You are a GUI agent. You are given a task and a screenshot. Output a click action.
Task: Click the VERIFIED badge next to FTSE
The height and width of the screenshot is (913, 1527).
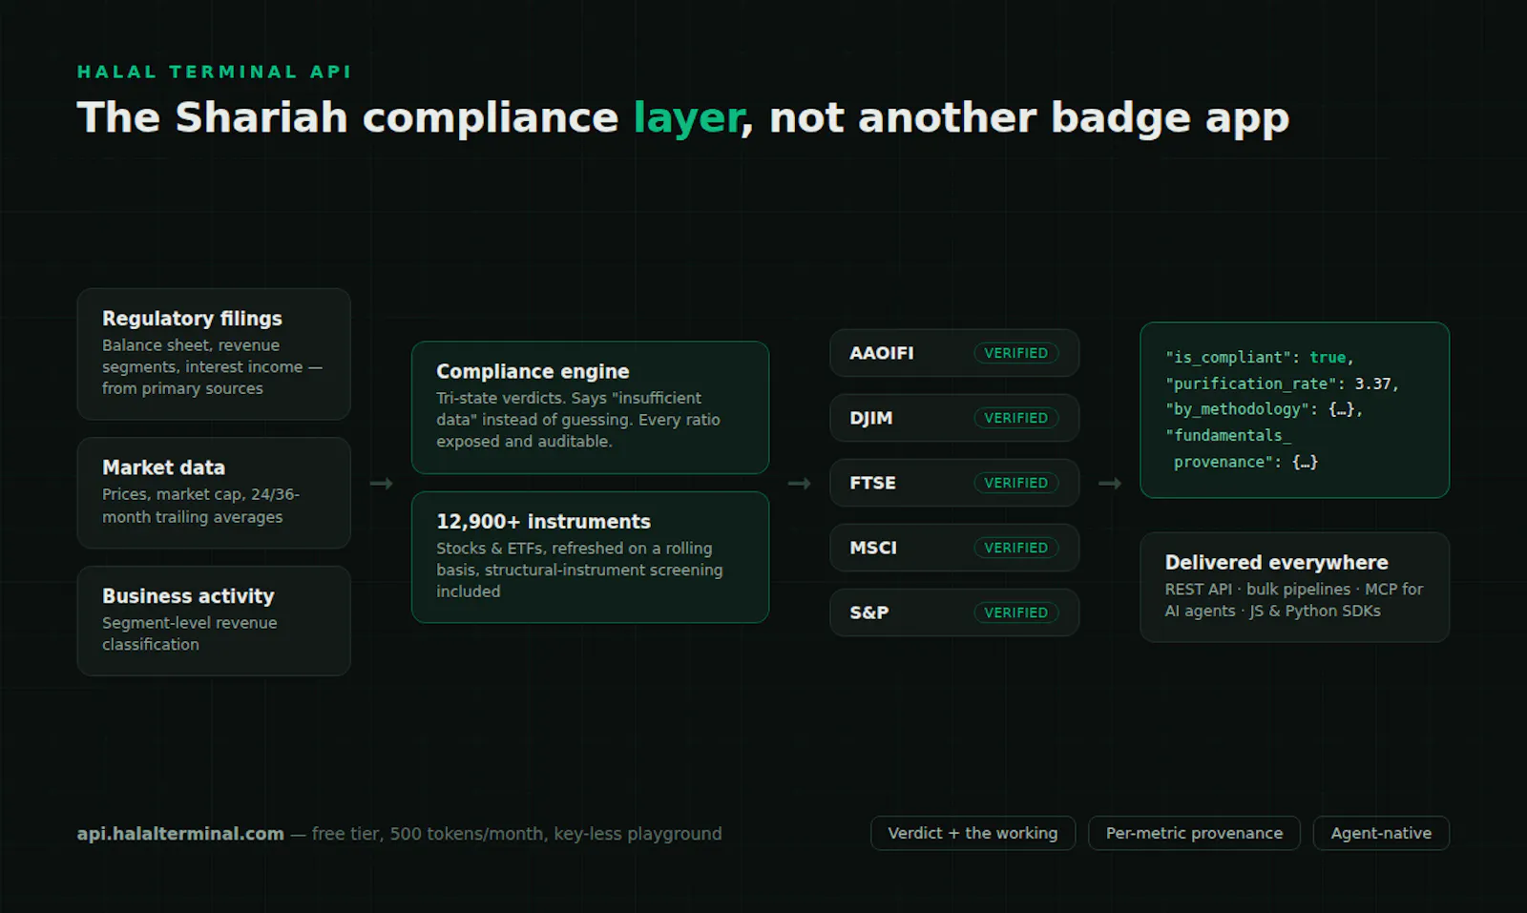[x=1016, y=483]
